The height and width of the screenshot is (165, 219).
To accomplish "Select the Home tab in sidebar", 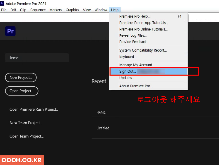I will tap(37, 58).
